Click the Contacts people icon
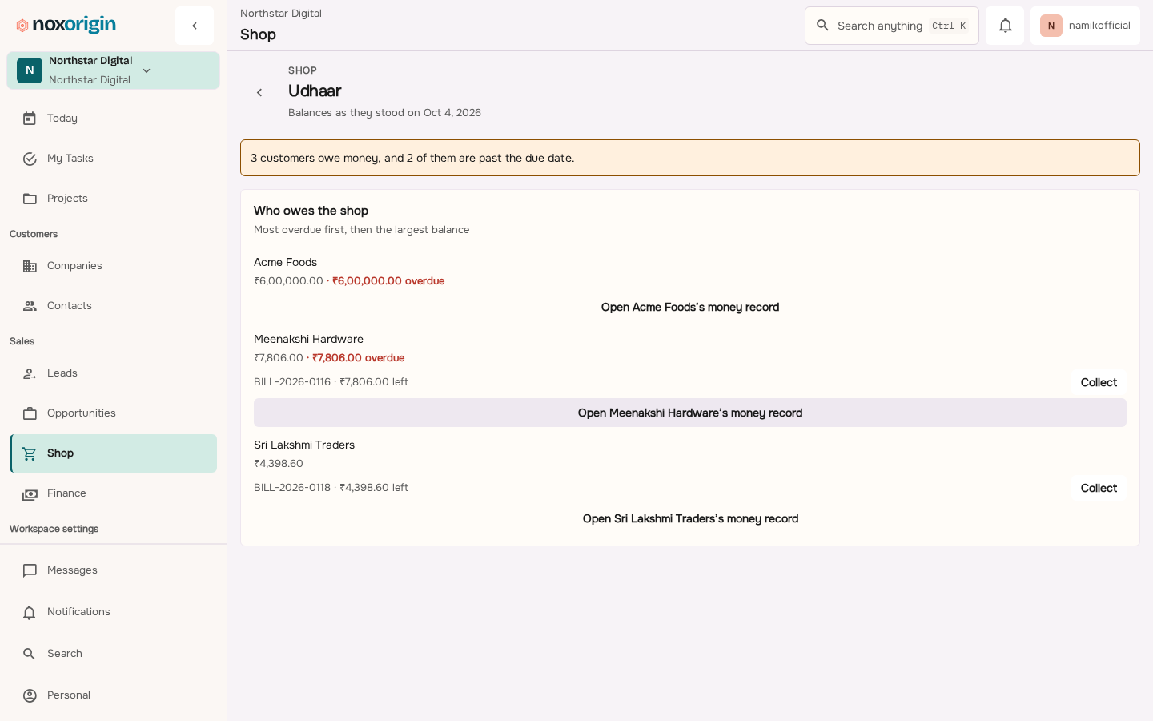The height and width of the screenshot is (721, 1153). click(x=30, y=306)
